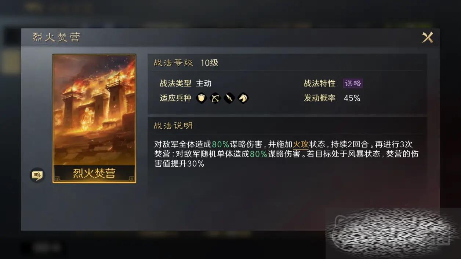Tap the 烈火焚营 burning fortress card art
Image resolution: width=461 pixels, height=259 pixels.
(94, 110)
